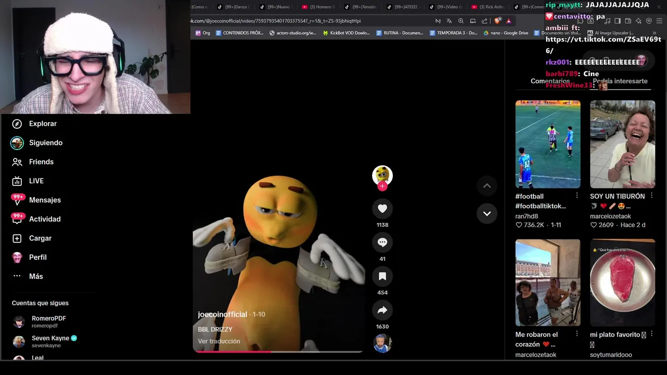Open the Actividad notifications
The height and width of the screenshot is (375, 667).
(35, 219)
